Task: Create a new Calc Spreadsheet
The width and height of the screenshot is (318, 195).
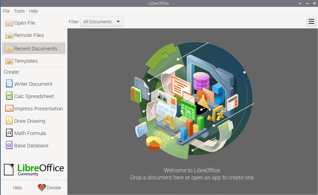Action: 34,96
